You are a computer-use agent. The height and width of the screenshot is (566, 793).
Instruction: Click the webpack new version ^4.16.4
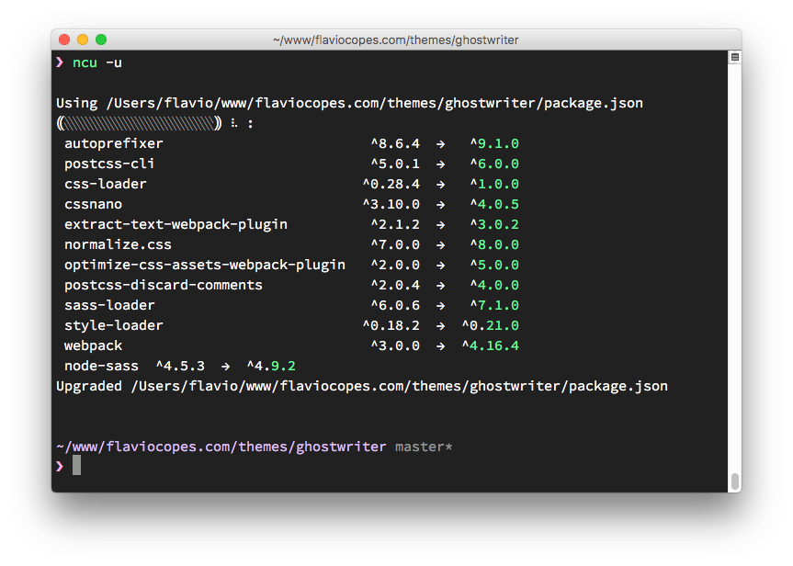(x=491, y=346)
